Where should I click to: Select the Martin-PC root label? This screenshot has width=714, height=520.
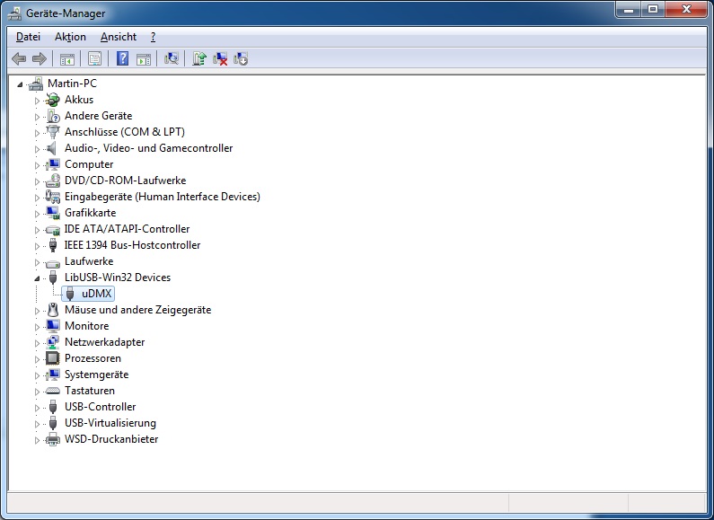pos(72,84)
